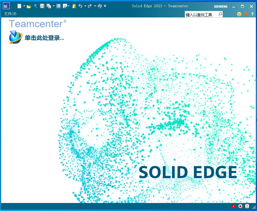Open a file using the folder icon
Screen dimensions: 257x211
click(29, 6)
